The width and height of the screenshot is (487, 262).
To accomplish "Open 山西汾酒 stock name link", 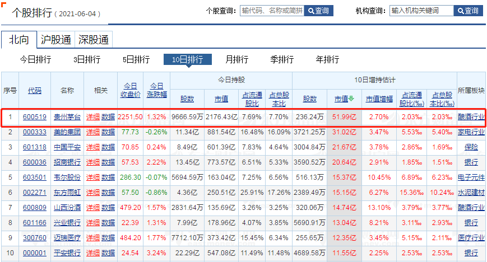I will click(x=67, y=208).
